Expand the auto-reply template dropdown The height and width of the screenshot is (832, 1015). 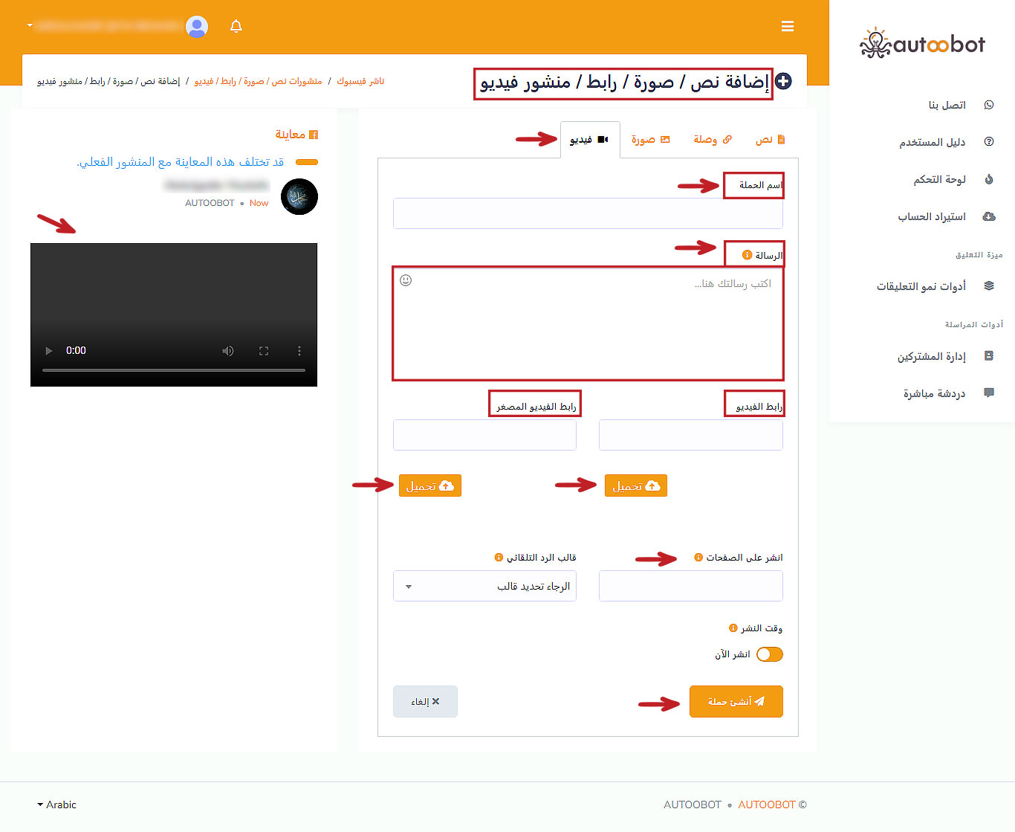click(x=484, y=587)
